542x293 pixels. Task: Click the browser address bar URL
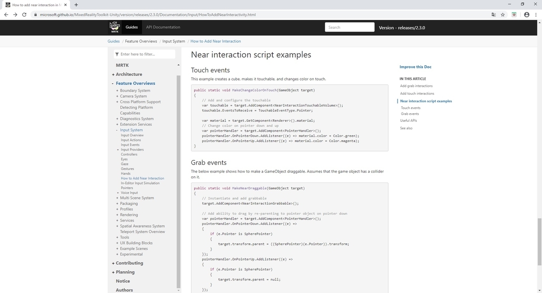(148, 14)
